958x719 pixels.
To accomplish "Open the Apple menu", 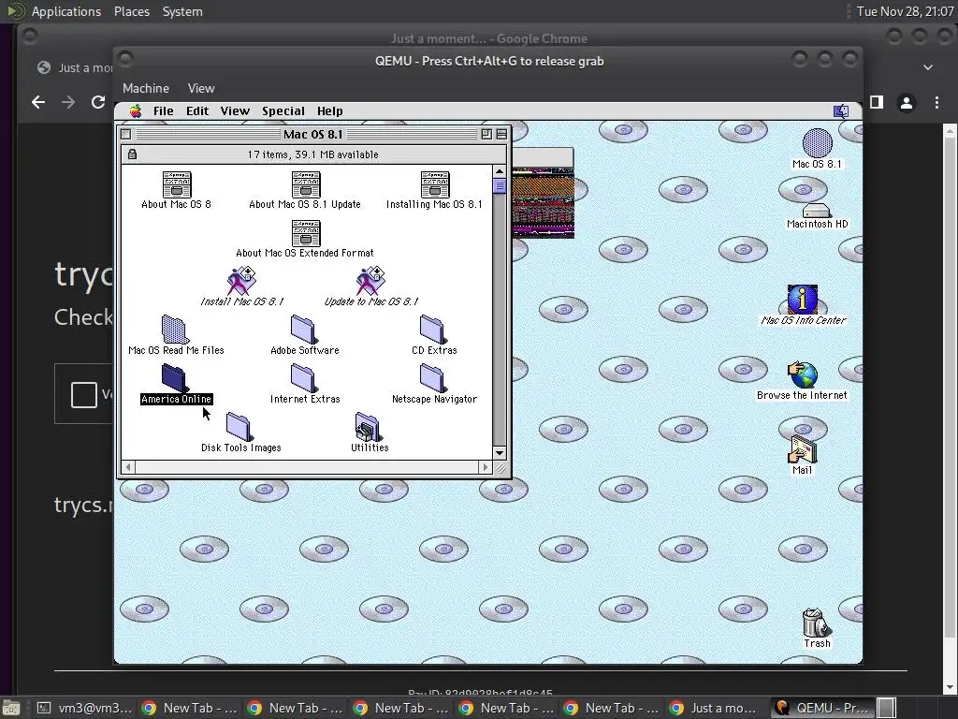I will pyautogui.click(x=135, y=110).
